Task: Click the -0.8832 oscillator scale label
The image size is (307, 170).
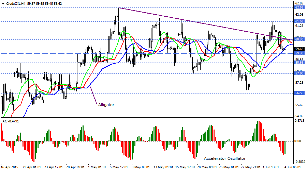Action: (300, 162)
